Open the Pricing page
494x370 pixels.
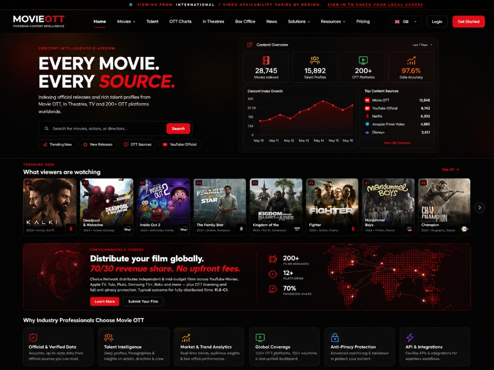[363, 21]
